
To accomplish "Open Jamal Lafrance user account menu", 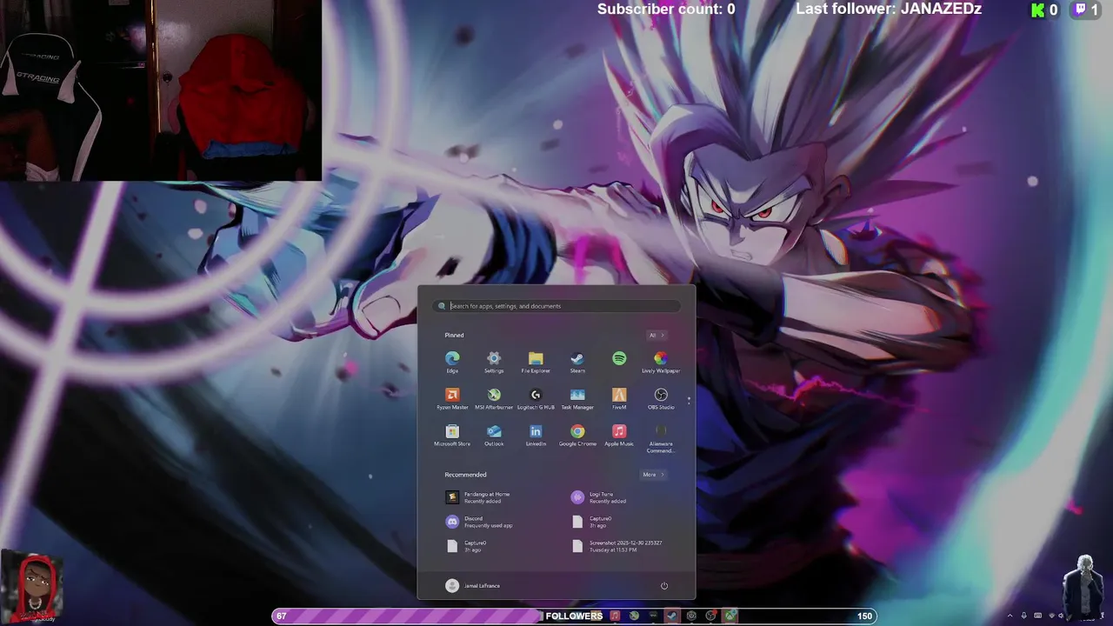I will pyautogui.click(x=473, y=585).
